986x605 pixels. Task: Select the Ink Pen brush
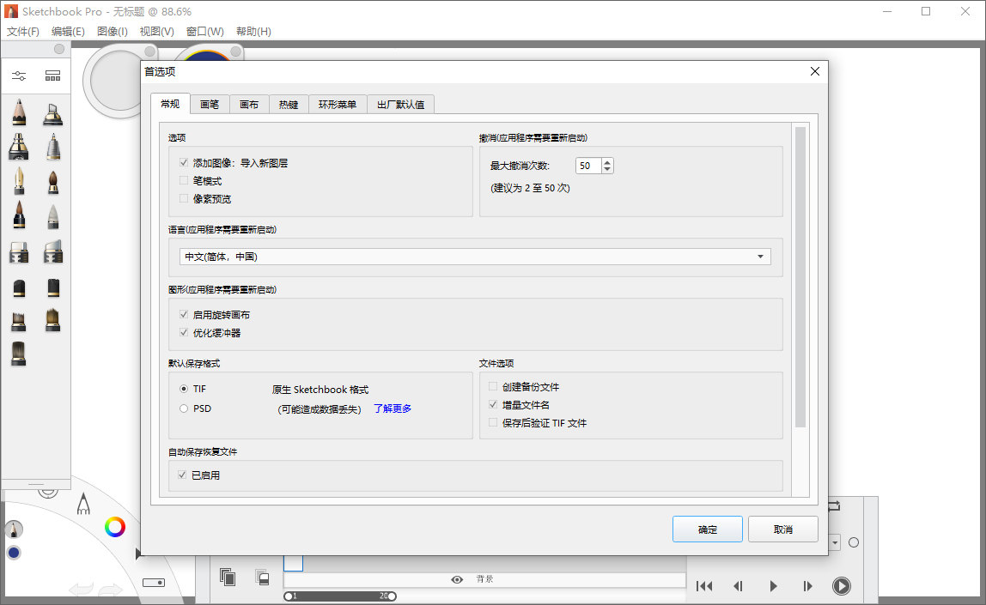[x=19, y=180]
